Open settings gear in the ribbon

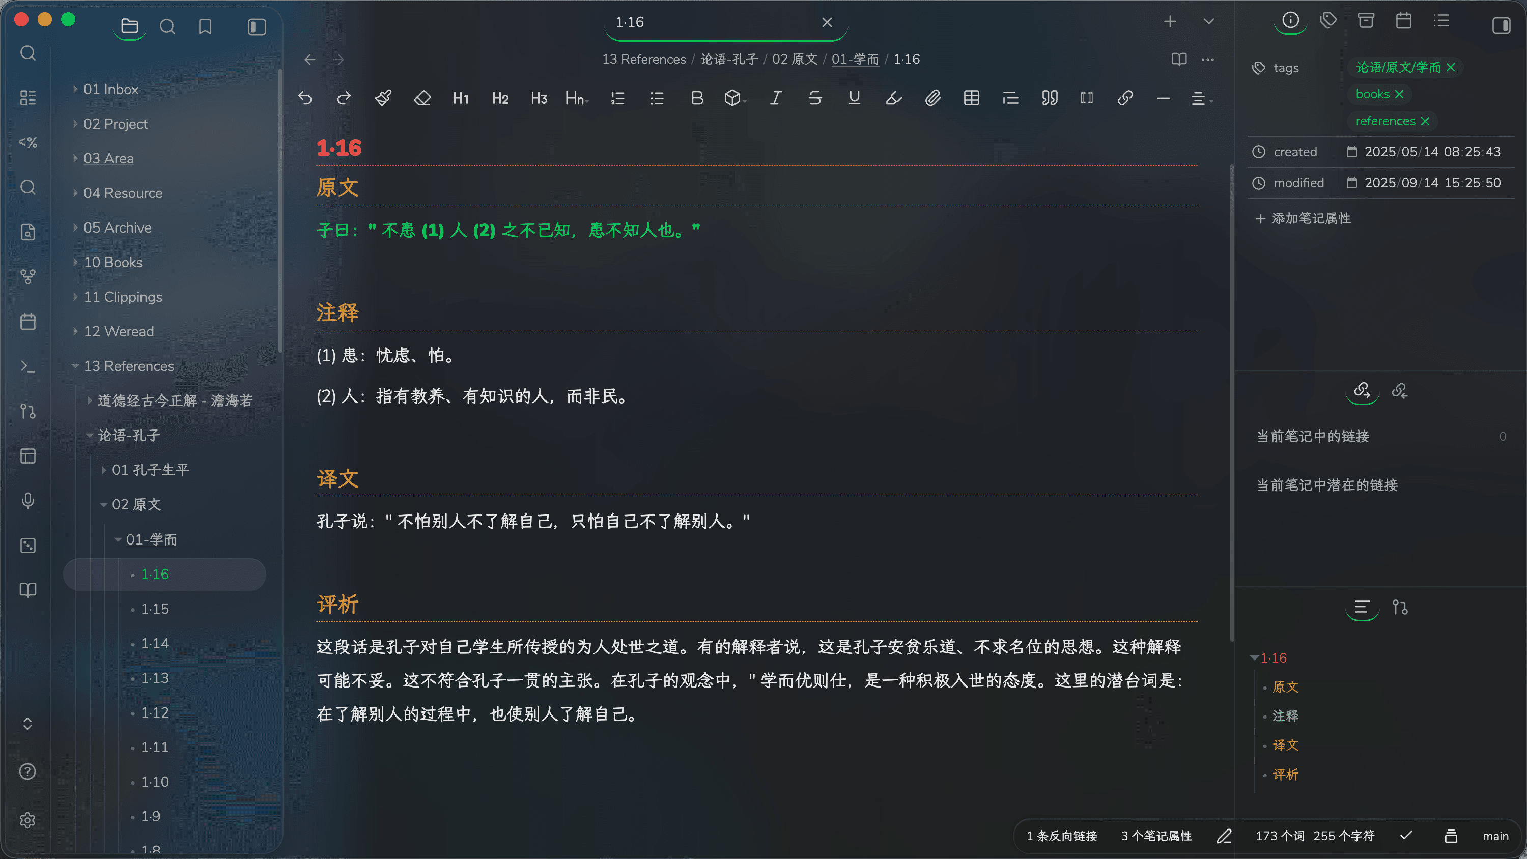(x=28, y=820)
